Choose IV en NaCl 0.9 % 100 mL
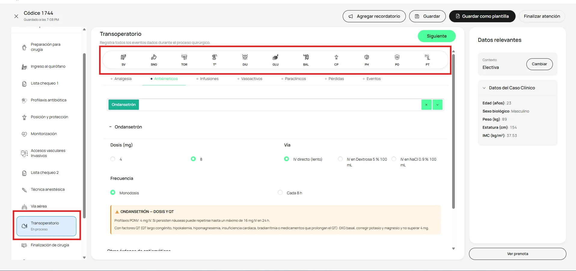 [394, 159]
